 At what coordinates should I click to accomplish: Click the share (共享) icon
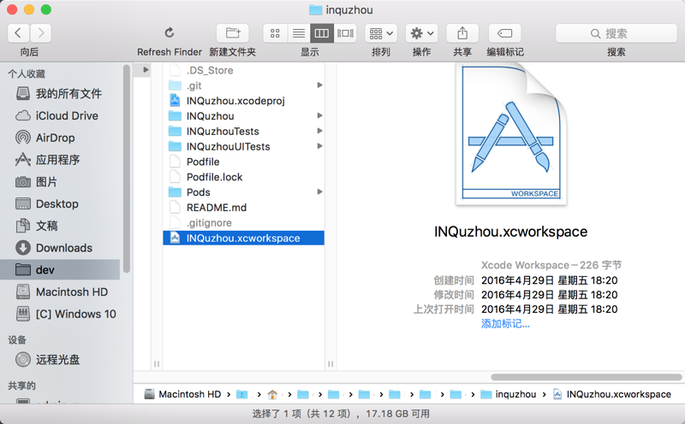coord(462,33)
